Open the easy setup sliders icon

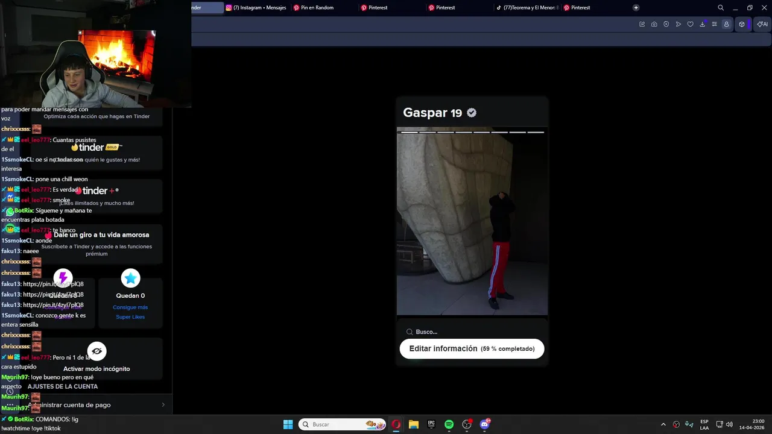(x=714, y=24)
